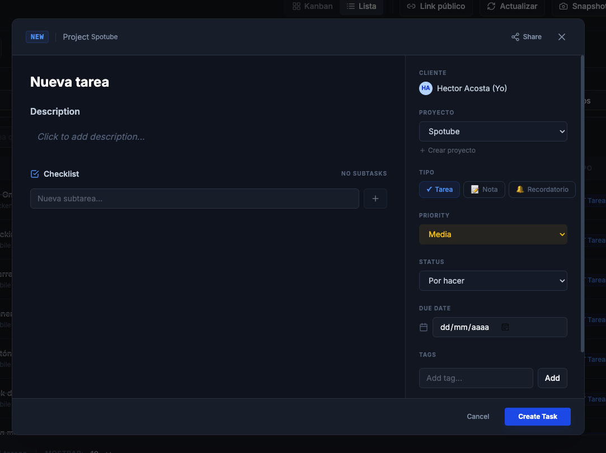Click the Crear proyecto link
The width and height of the screenshot is (606, 453).
[x=447, y=150]
